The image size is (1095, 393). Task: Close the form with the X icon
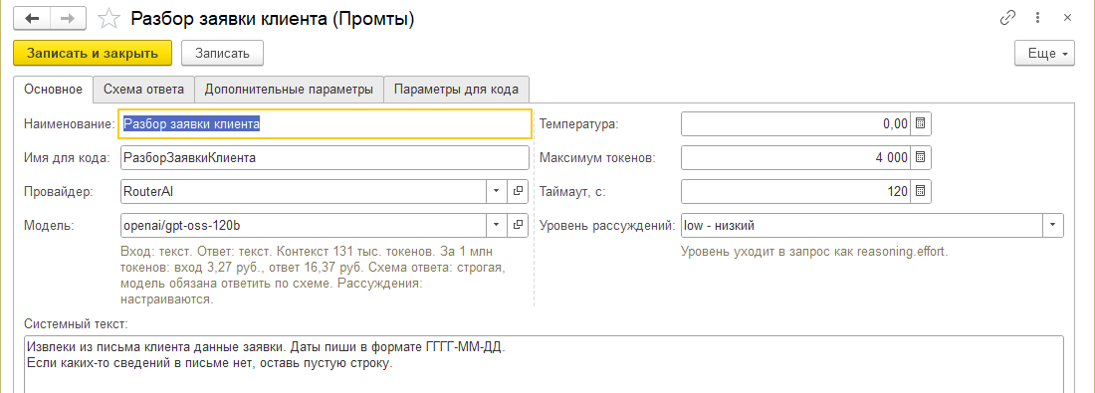tap(1068, 18)
